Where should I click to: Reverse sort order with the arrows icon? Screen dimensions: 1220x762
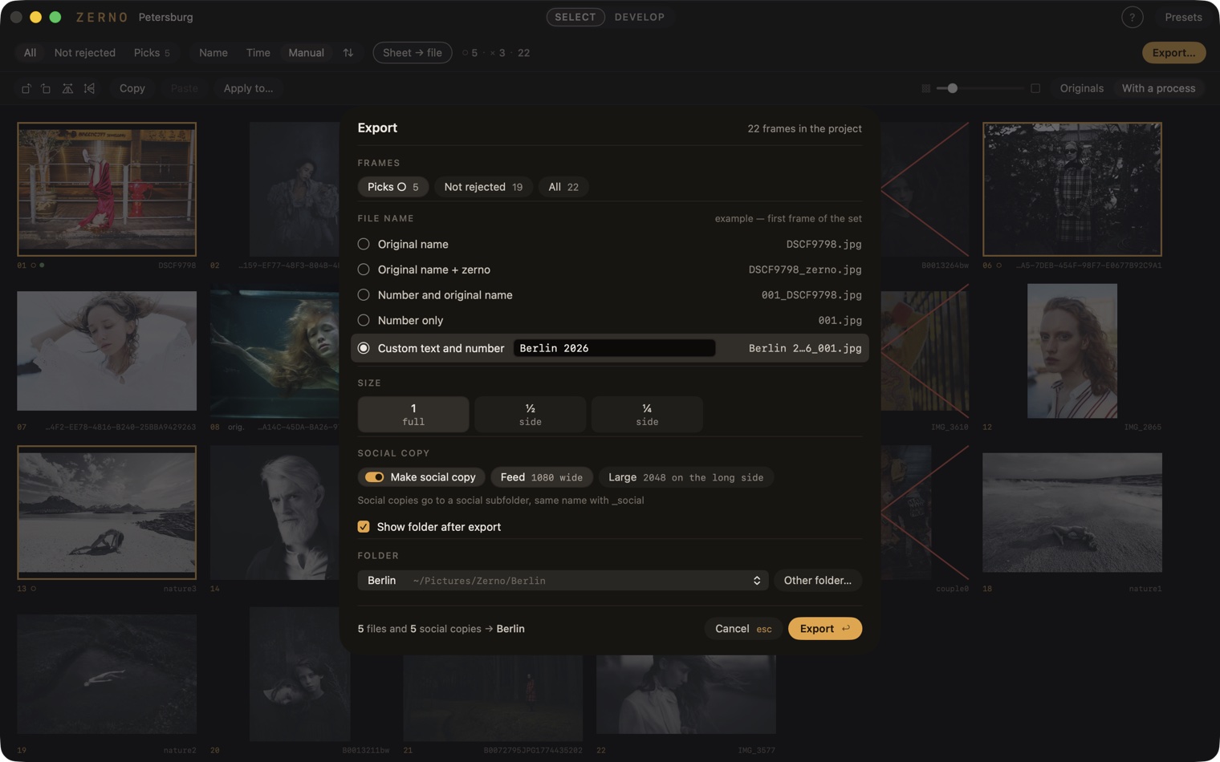[348, 53]
